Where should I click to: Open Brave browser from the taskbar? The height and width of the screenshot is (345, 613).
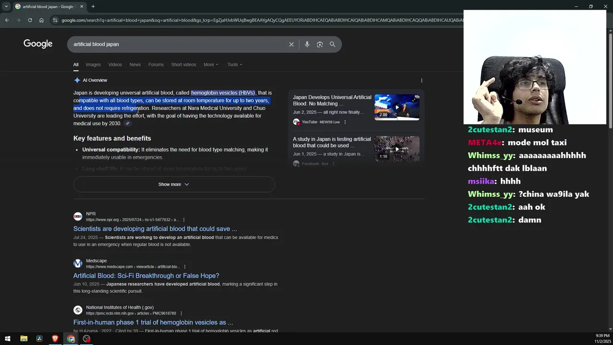(55, 339)
